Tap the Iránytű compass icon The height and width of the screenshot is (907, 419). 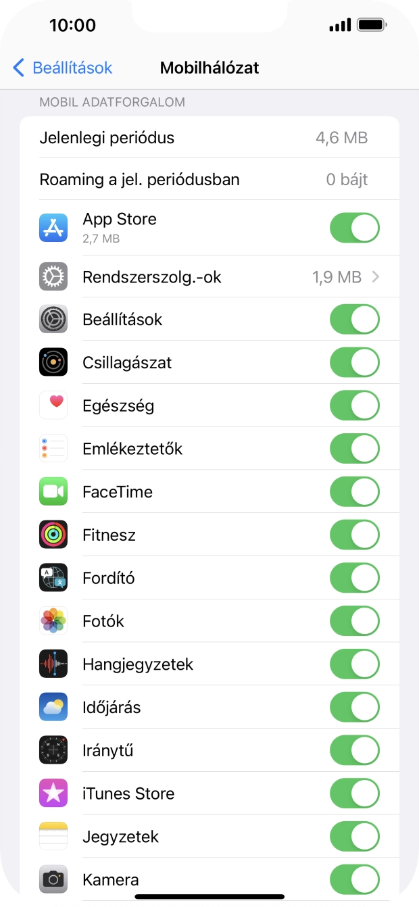(x=53, y=750)
